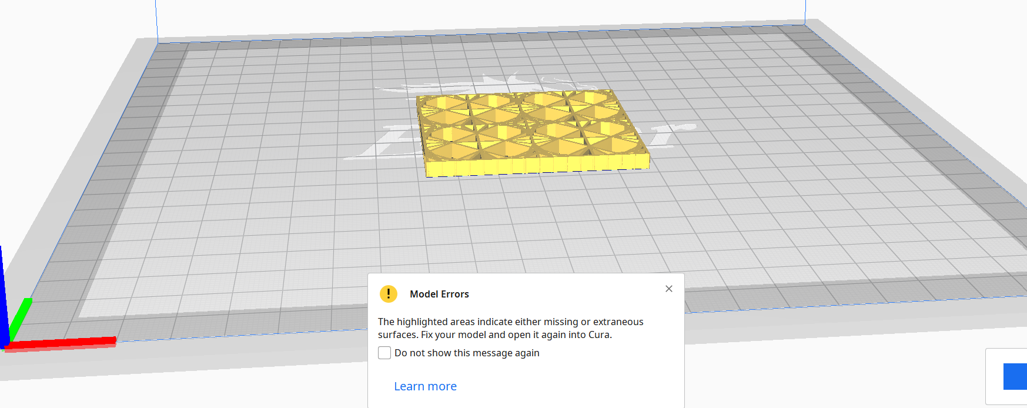
Task: Select the yellow model on build plate
Action: (533, 133)
